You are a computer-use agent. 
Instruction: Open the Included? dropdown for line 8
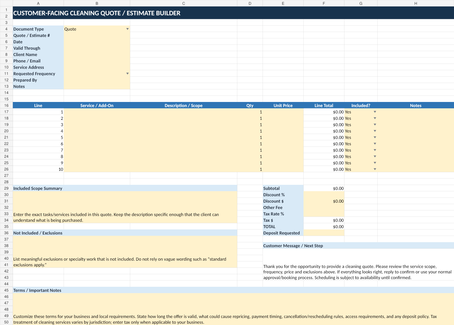[x=375, y=156]
